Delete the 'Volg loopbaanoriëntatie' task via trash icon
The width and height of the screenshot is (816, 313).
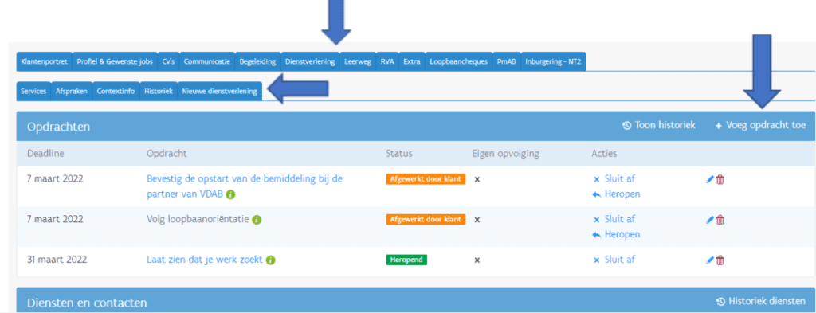point(720,220)
